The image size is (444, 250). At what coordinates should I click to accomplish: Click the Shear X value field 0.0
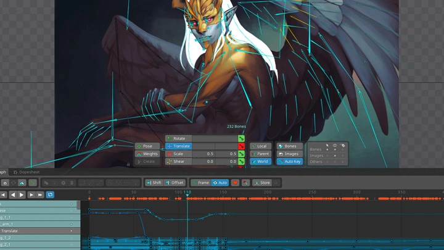(203, 162)
